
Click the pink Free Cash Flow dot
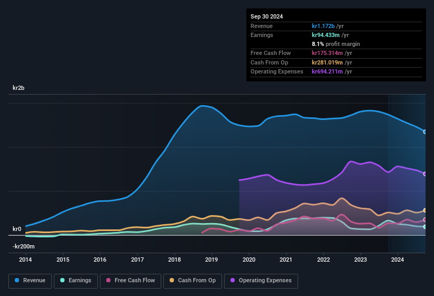pyautogui.click(x=108, y=281)
